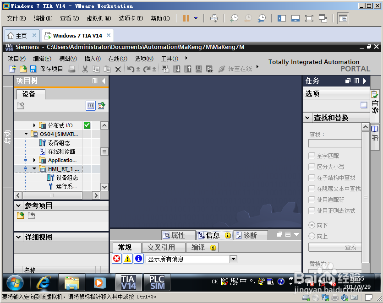This screenshot has width=383, height=303.
Task: Click the start simulation icon
Action: pyautogui.click(x=198, y=69)
